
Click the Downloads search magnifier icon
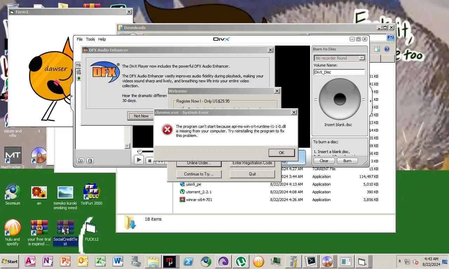390,37
